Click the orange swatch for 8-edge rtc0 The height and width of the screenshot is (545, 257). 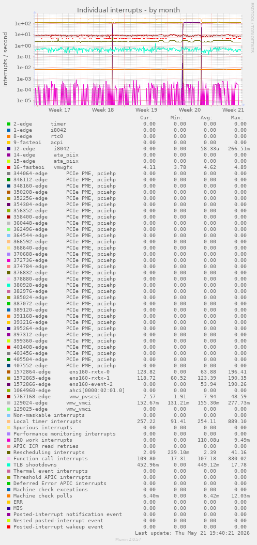pos(9,136)
